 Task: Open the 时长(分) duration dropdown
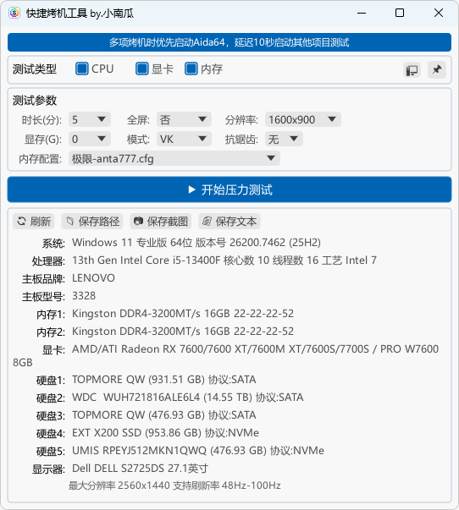tap(90, 120)
